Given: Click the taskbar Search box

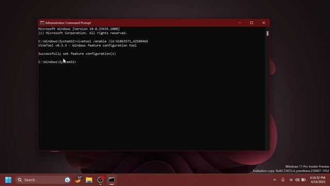Looking at the screenshot, I should click(43, 180).
